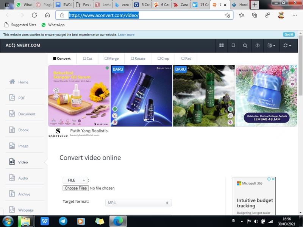Viewport: 303px width, 227px height.
Task: Open the Ceramic Skin Saviour ad image
Action: (x=266, y=96)
